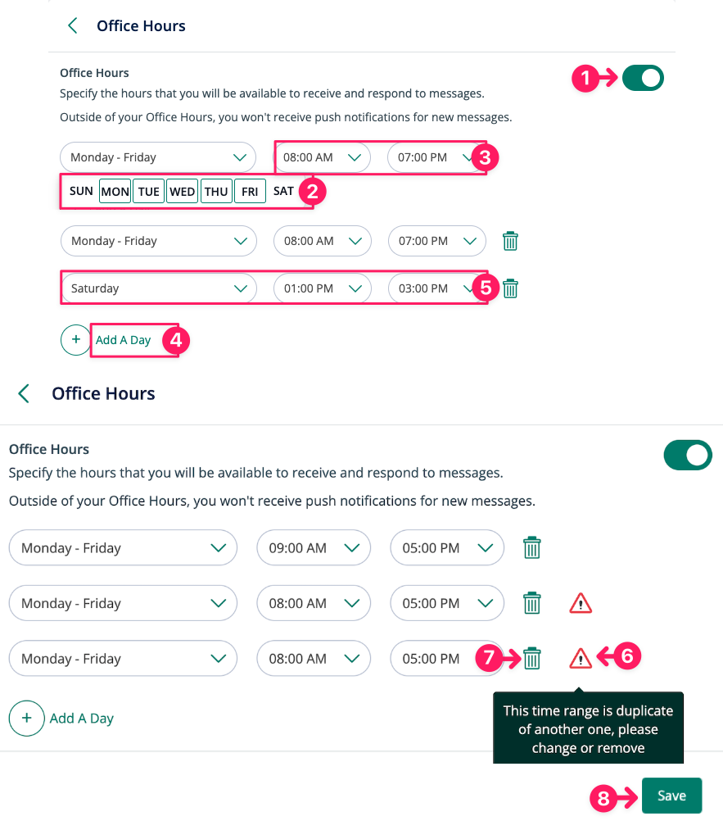Image resolution: width=723 pixels, height=821 pixels.
Task: Click the SAT day option
Action: pyautogui.click(x=283, y=192)
